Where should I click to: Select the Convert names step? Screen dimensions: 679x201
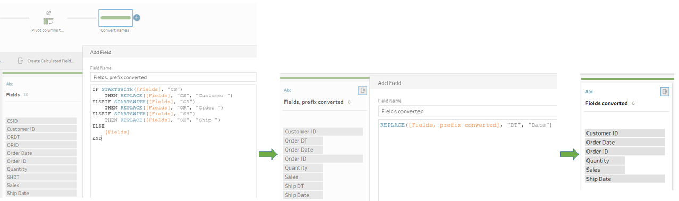tap(115, 18)
